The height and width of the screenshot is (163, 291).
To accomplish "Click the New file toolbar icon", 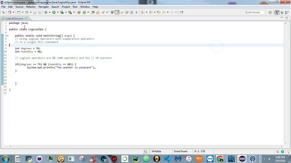I will [19, 12].
